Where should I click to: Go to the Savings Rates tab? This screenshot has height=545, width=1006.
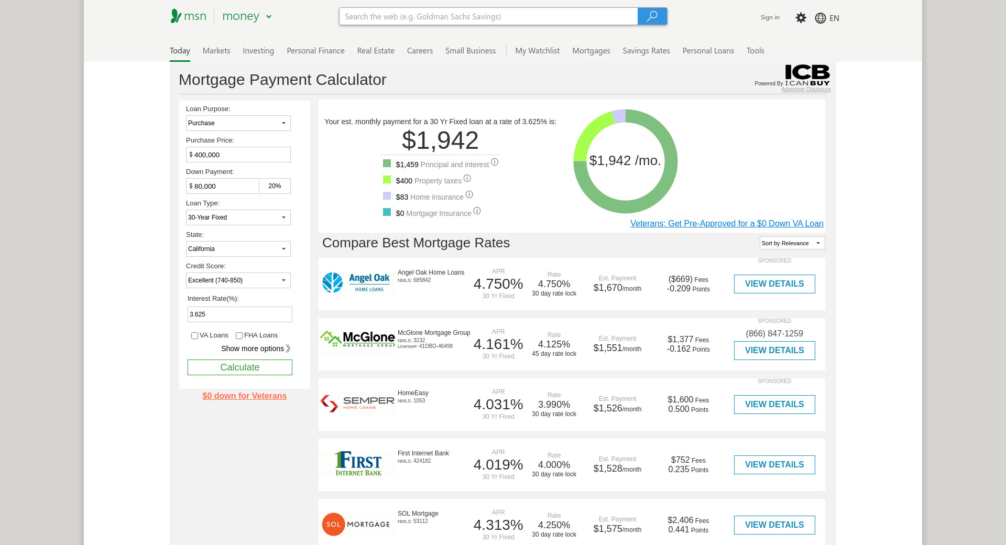pos(646,51)
